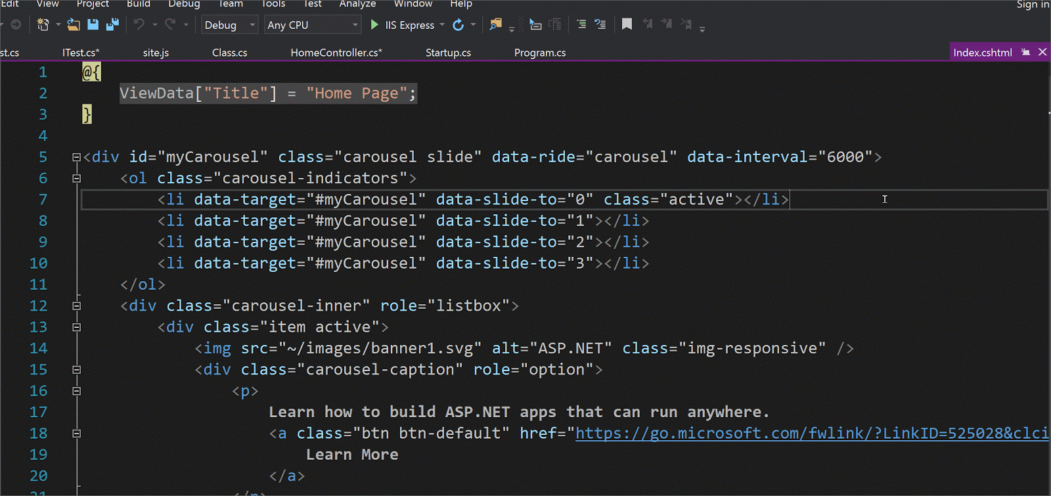Collapse the item active div on line 13
The height and width of the screenshot is (496, 1051).
pos(76,327)
